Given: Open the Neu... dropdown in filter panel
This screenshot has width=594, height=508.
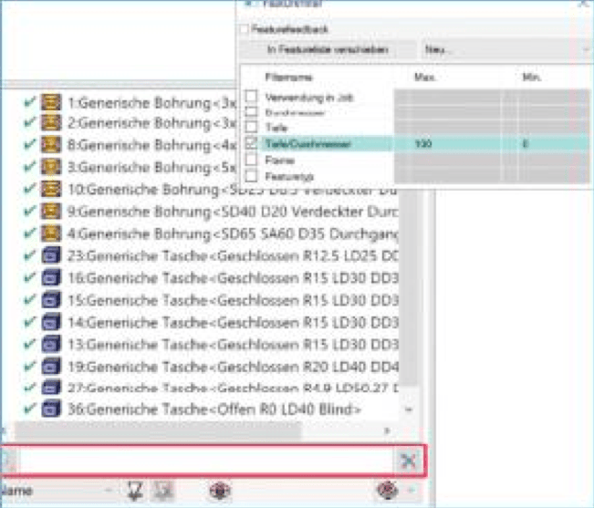Looking at the screenshot, I should [x=506, y=49].
